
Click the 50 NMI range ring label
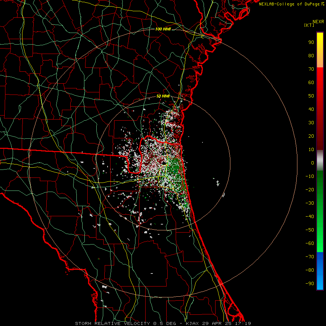pyautogui.click(x=163, y=96)
